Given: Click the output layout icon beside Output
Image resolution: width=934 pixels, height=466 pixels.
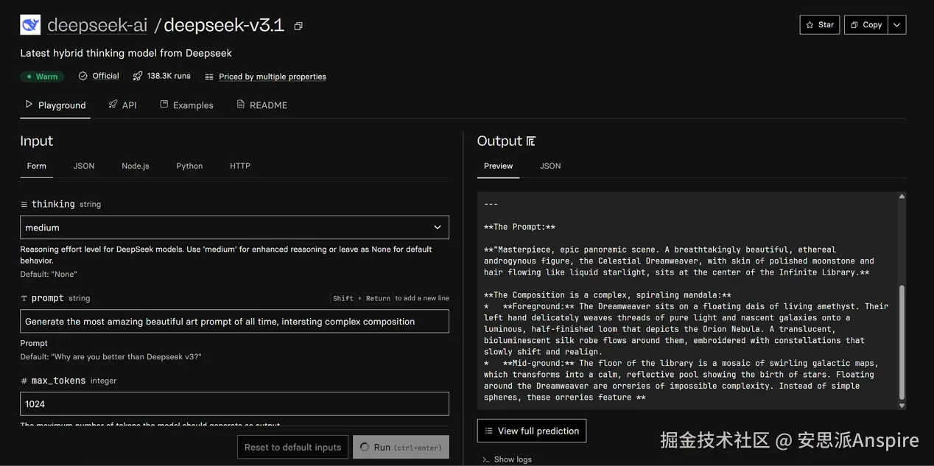Looking at the screenshot, I should 531,141.
